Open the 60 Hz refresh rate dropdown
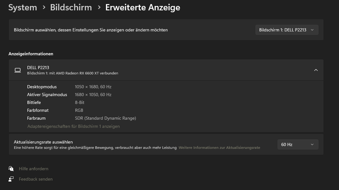Screen dimensions: 339x190 click(298, 144)
